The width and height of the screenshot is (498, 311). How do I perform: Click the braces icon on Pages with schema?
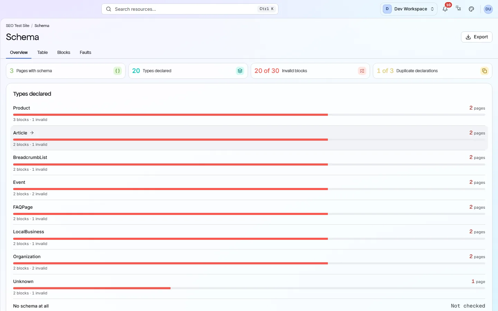(x=118, y=71)
